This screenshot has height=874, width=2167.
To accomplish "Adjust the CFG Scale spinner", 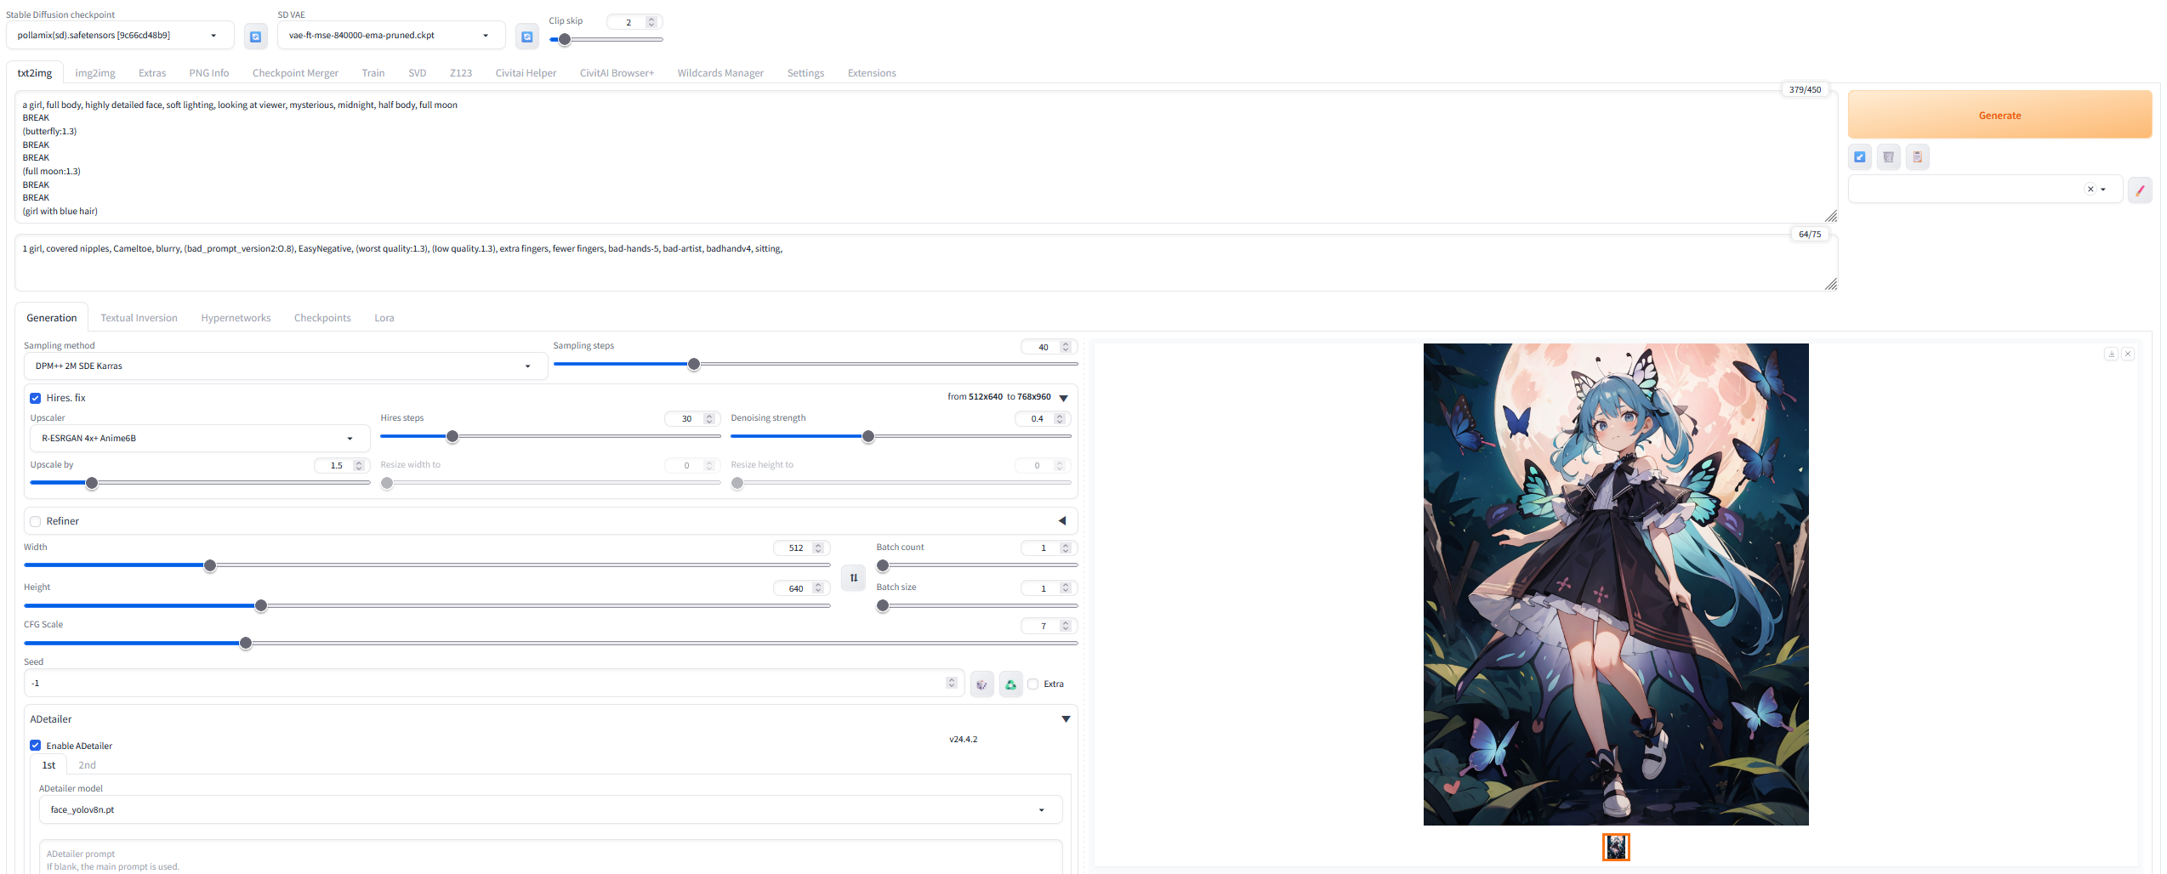I will click(1066, 627).
